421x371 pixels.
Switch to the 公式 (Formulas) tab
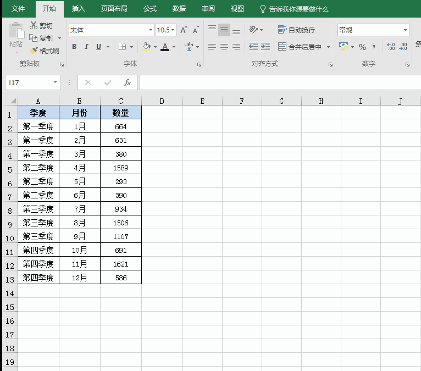tap(150, 9)
